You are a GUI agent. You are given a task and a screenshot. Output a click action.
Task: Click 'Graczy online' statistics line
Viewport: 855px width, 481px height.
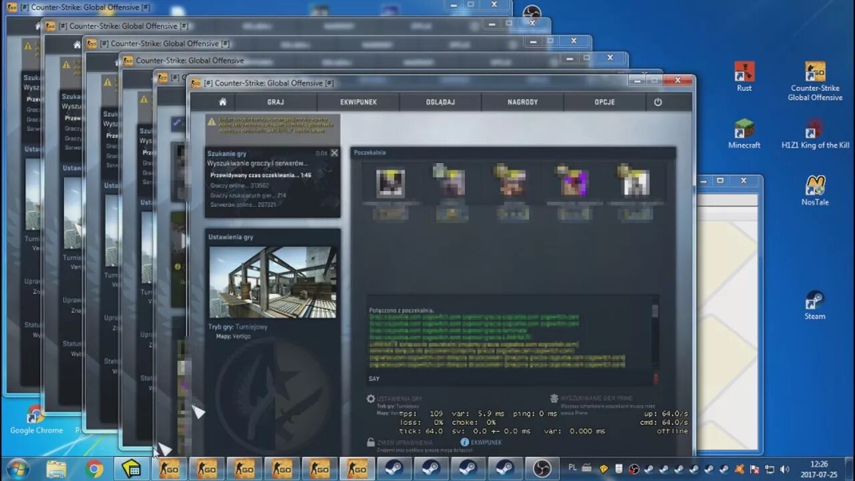tap(240, 186)
